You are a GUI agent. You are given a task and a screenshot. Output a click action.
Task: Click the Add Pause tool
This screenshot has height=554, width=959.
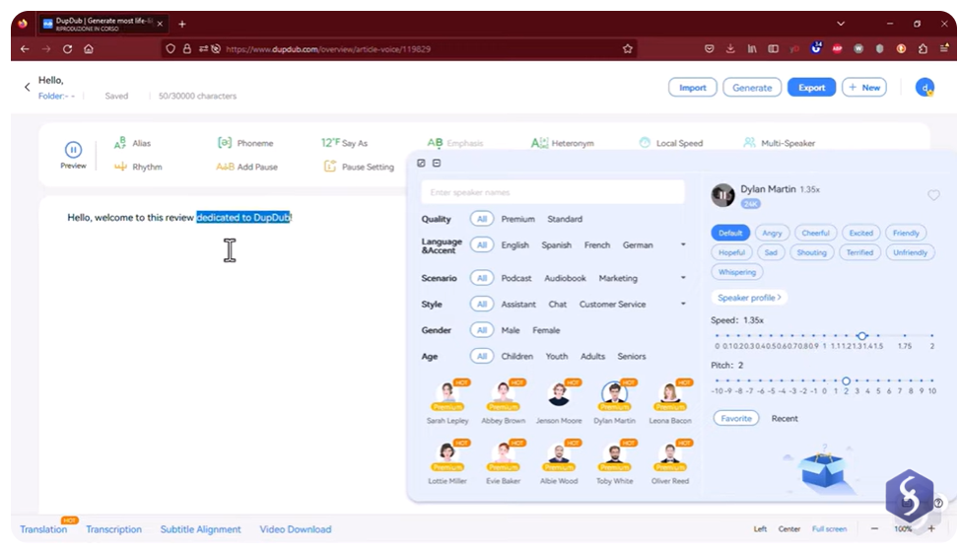[x=246, y=167]
